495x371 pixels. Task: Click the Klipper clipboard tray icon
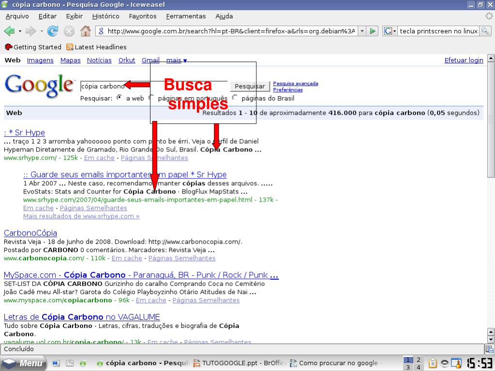click(433, 363)
